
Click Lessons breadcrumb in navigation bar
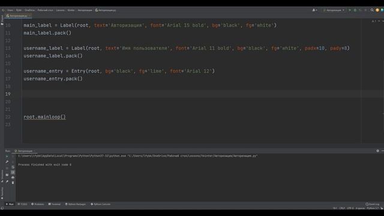60,10
